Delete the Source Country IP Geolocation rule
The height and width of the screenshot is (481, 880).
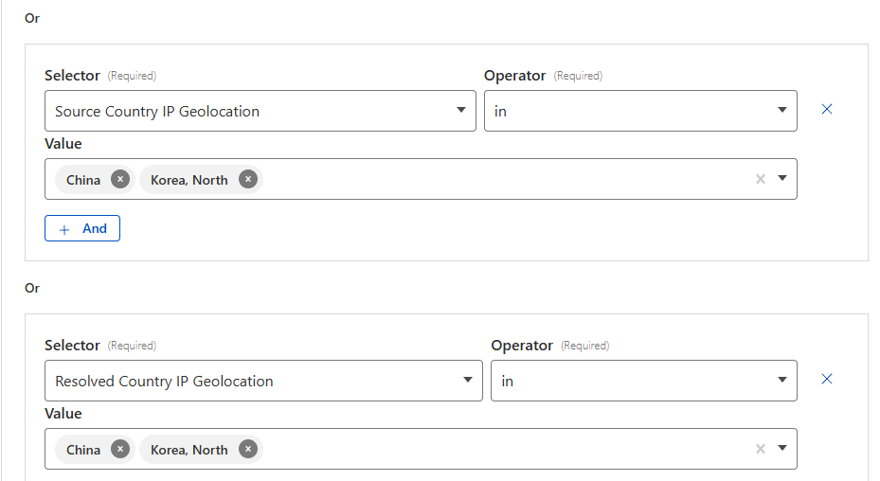coord(826,109)
